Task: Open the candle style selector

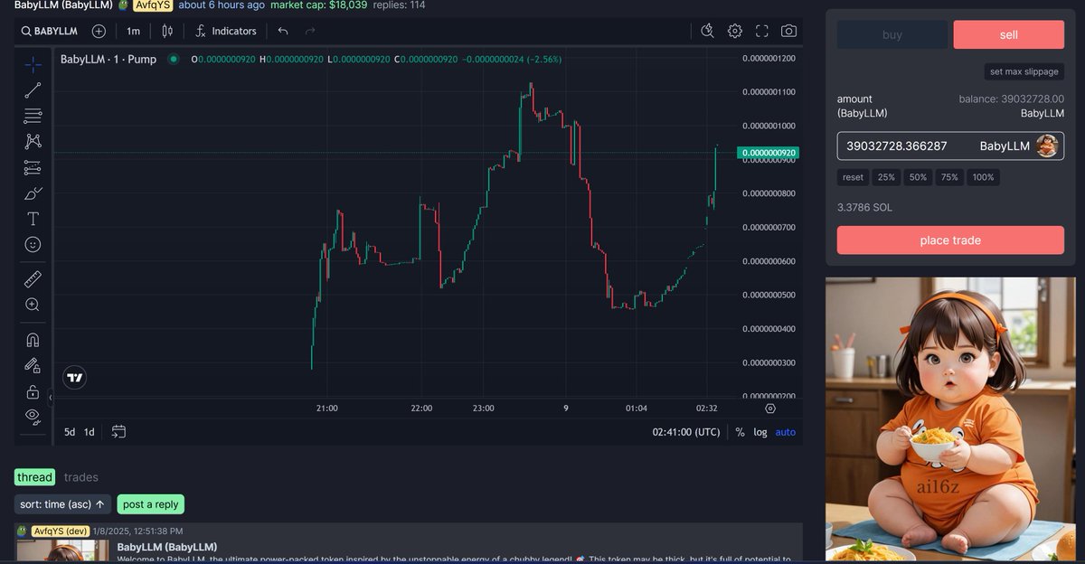Action: click(x=168, y=30)
